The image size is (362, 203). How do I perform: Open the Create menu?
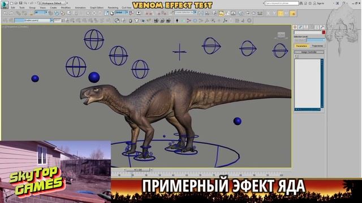pyautogui.click(x=53, y=7)
